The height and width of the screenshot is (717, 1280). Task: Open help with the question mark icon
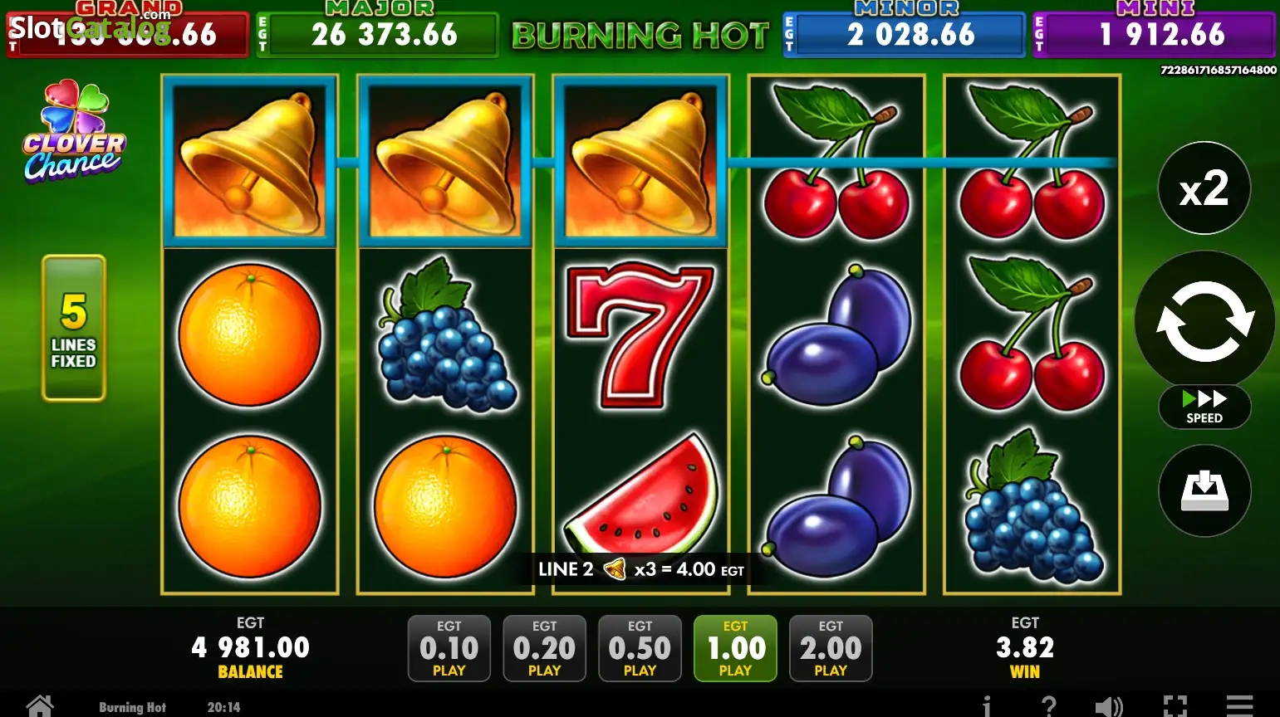(x=1049, y=706)
